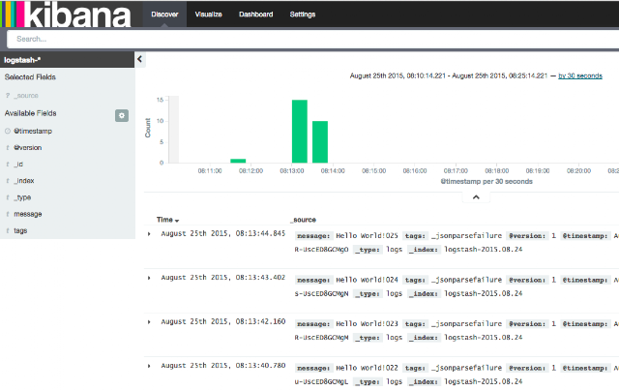Switch to the Visualize tab
Image resolution: width=619 pixels, height=391 pixels.
(209, 15)
